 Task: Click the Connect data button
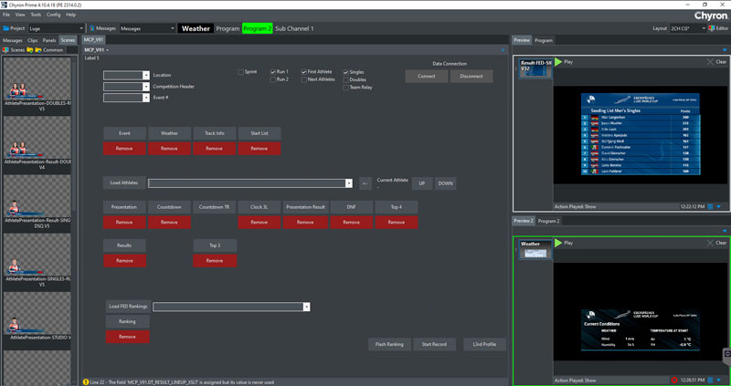[x=427, y=77]
